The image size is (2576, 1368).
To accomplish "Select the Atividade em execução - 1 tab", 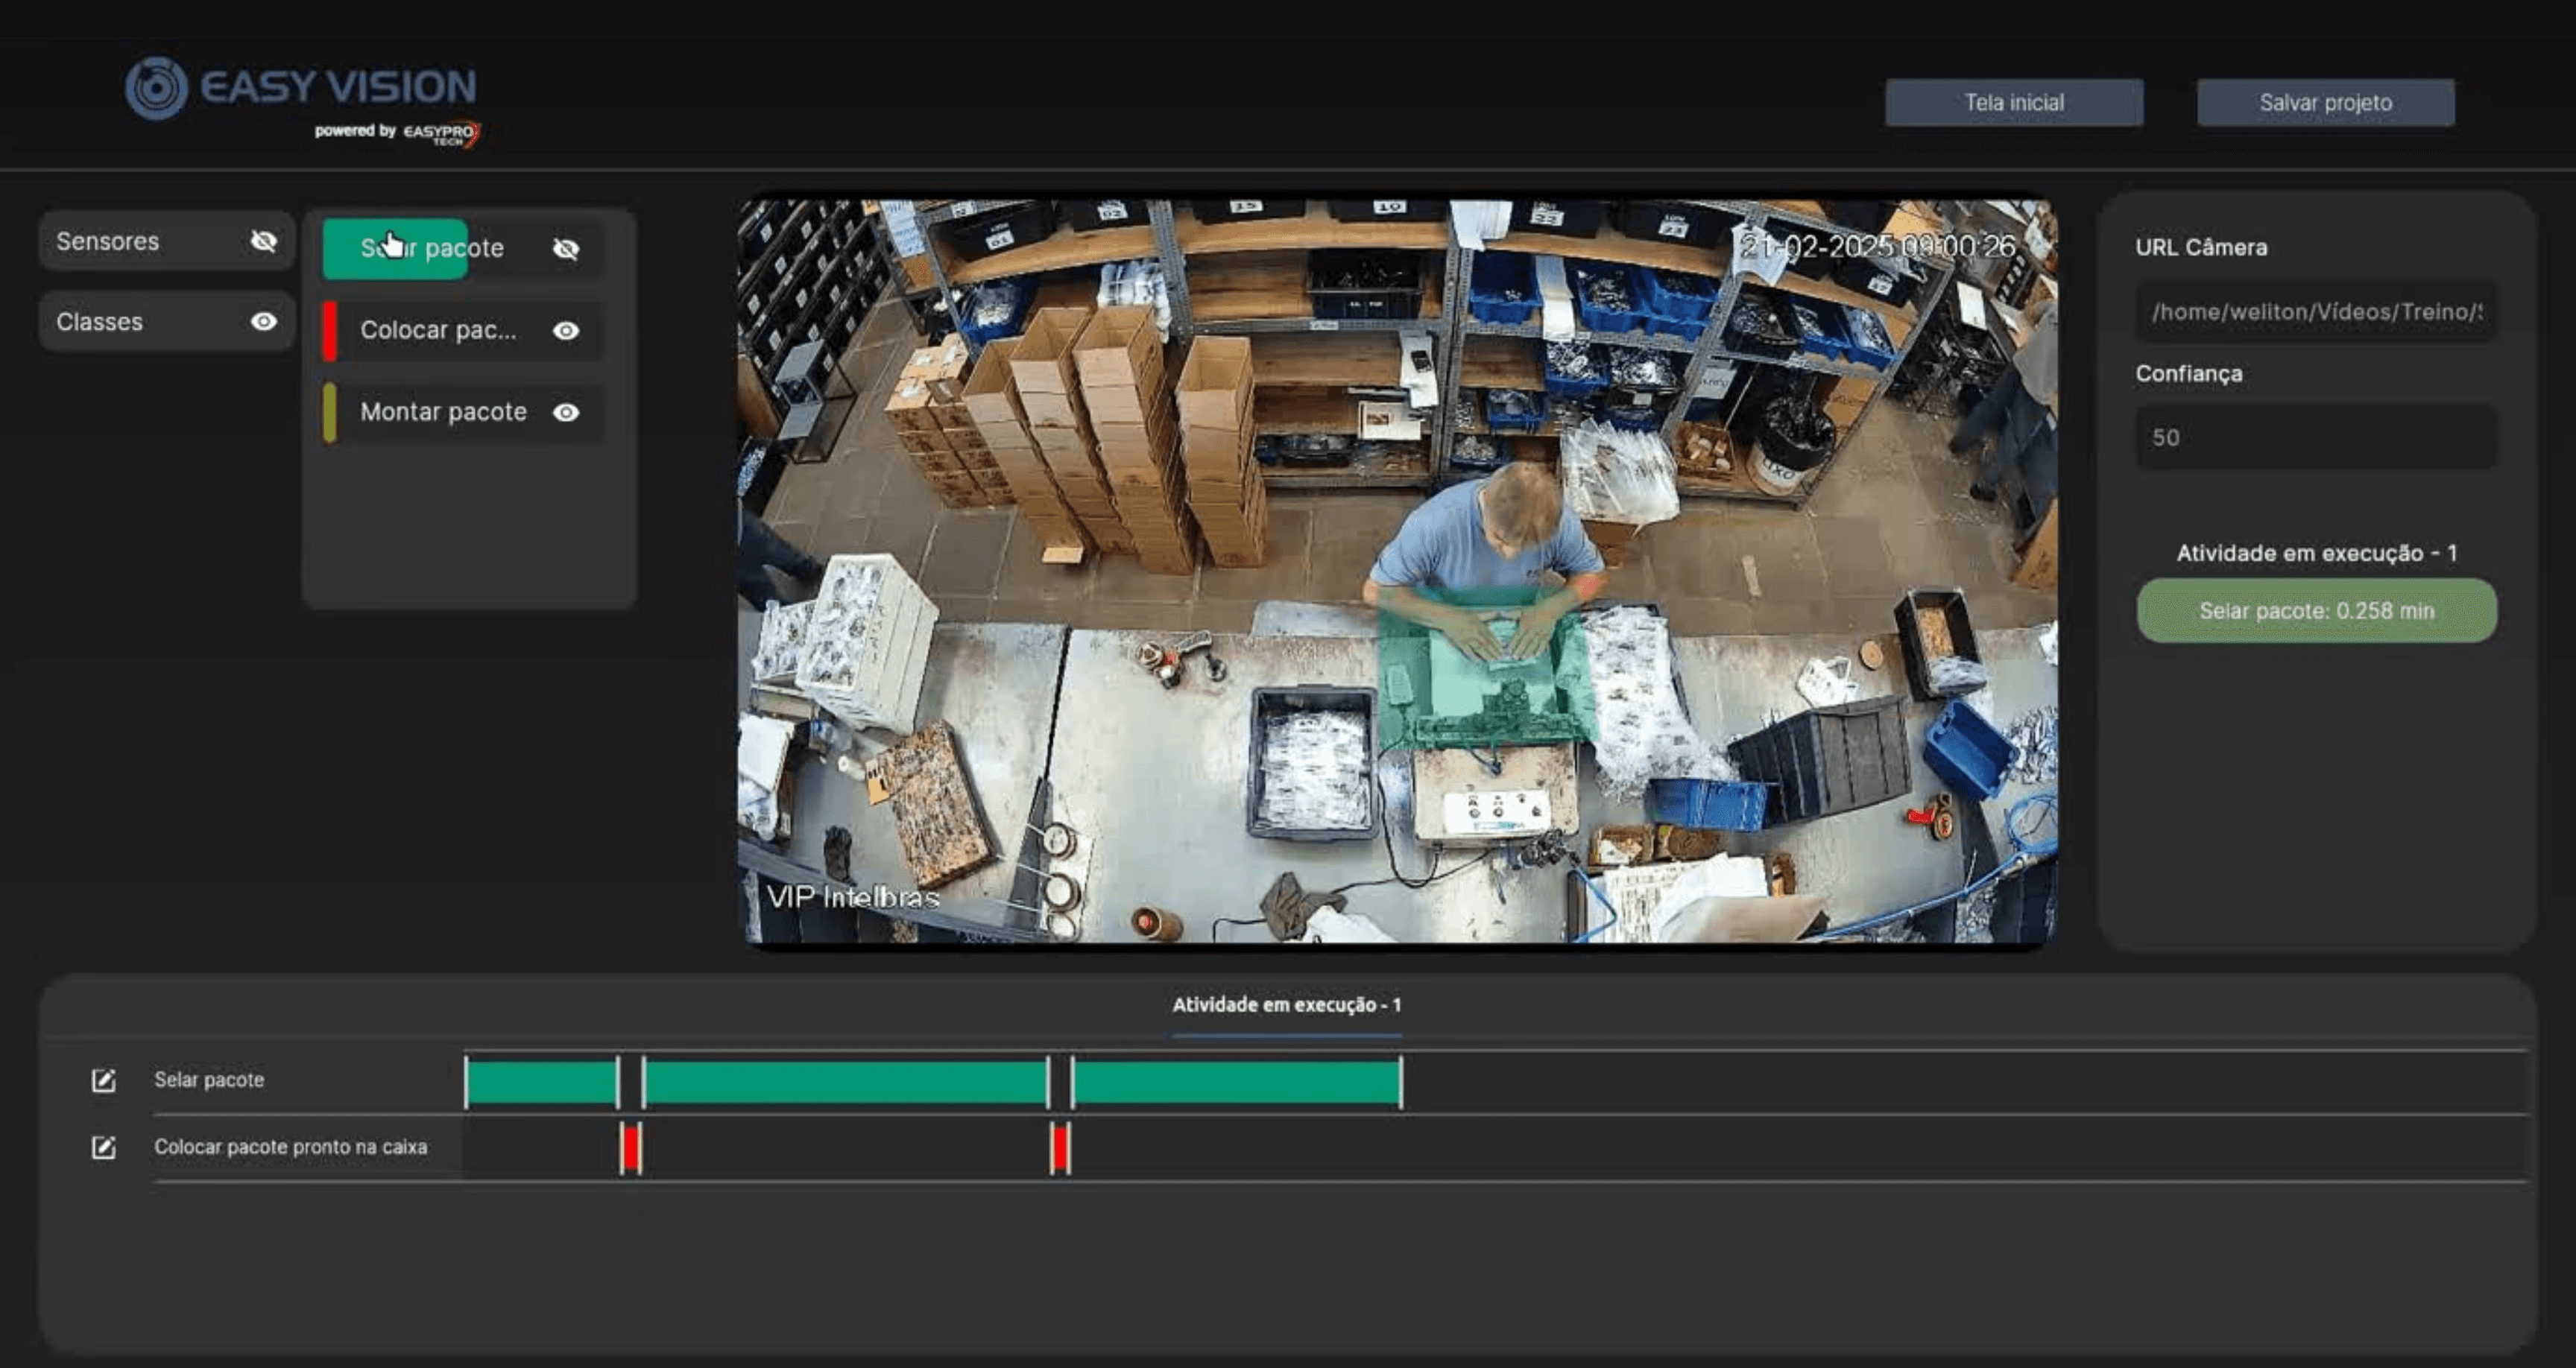I will [1286, 1005].
